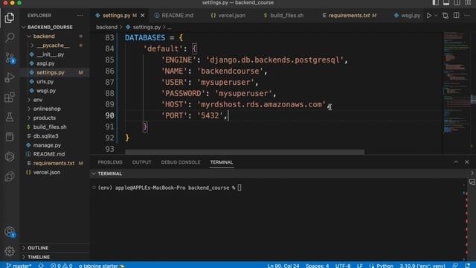Toggle Panel layout icon in title bar
Image resolution: width=476 pixels, height=268 pixels.
pos(446,3)
